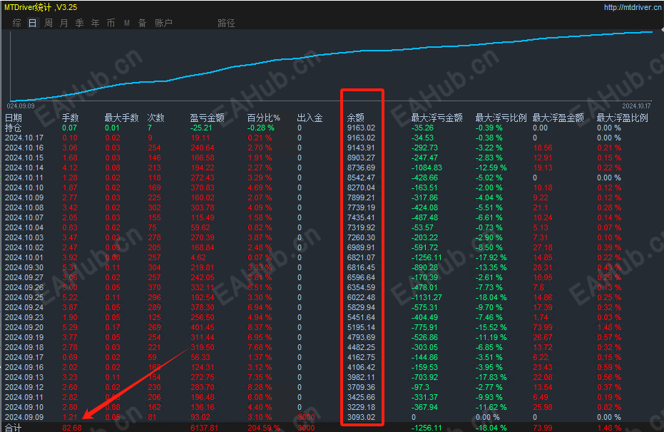Select the 2024.09.25 date row

(24, 297)
